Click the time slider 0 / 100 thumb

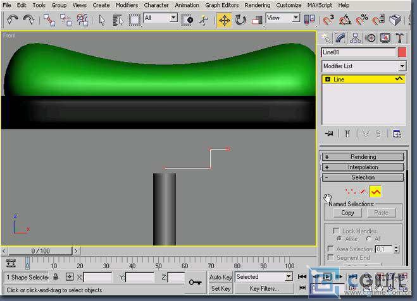click(40, 251)
